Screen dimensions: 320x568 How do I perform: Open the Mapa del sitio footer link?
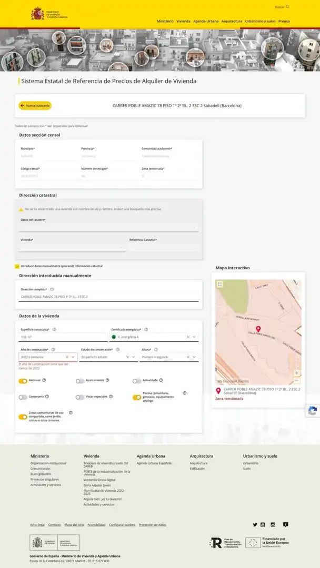(x=74, y=524)
